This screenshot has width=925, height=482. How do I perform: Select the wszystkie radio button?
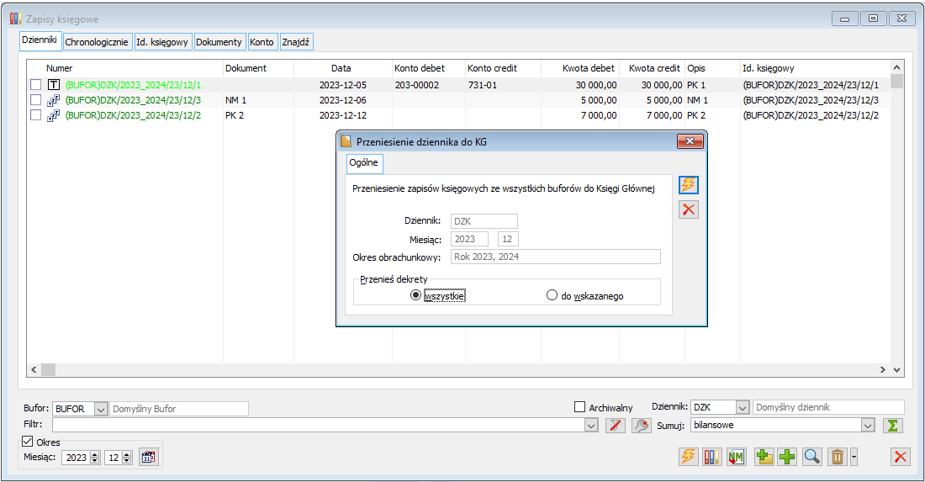coord(416,295)
